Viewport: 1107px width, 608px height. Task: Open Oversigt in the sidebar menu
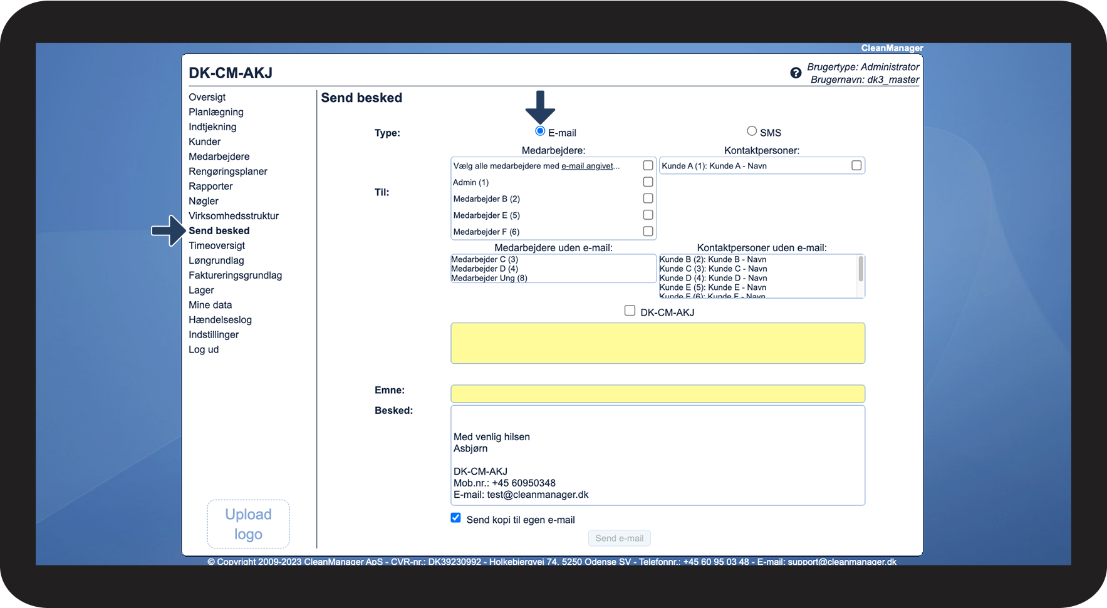point(207,97)
